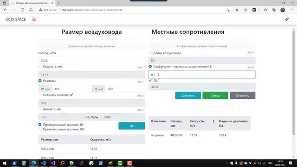Viewport: 297px width, 167px height.
Task: Close the Потери давления browser tab
Action: [52, 3]
